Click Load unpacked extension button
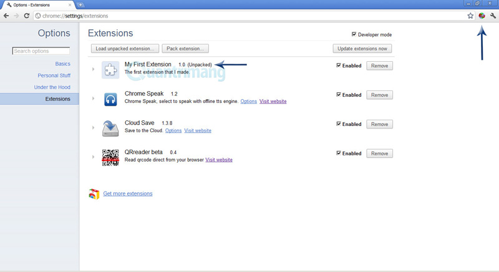The width and height of the screenshot is (499, 272). (125, 49)
